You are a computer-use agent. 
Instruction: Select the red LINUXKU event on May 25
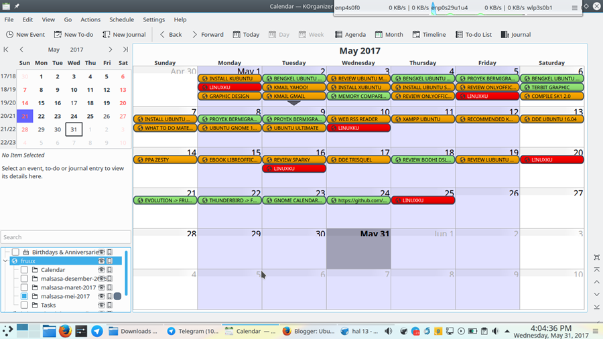tap(423, 200)
